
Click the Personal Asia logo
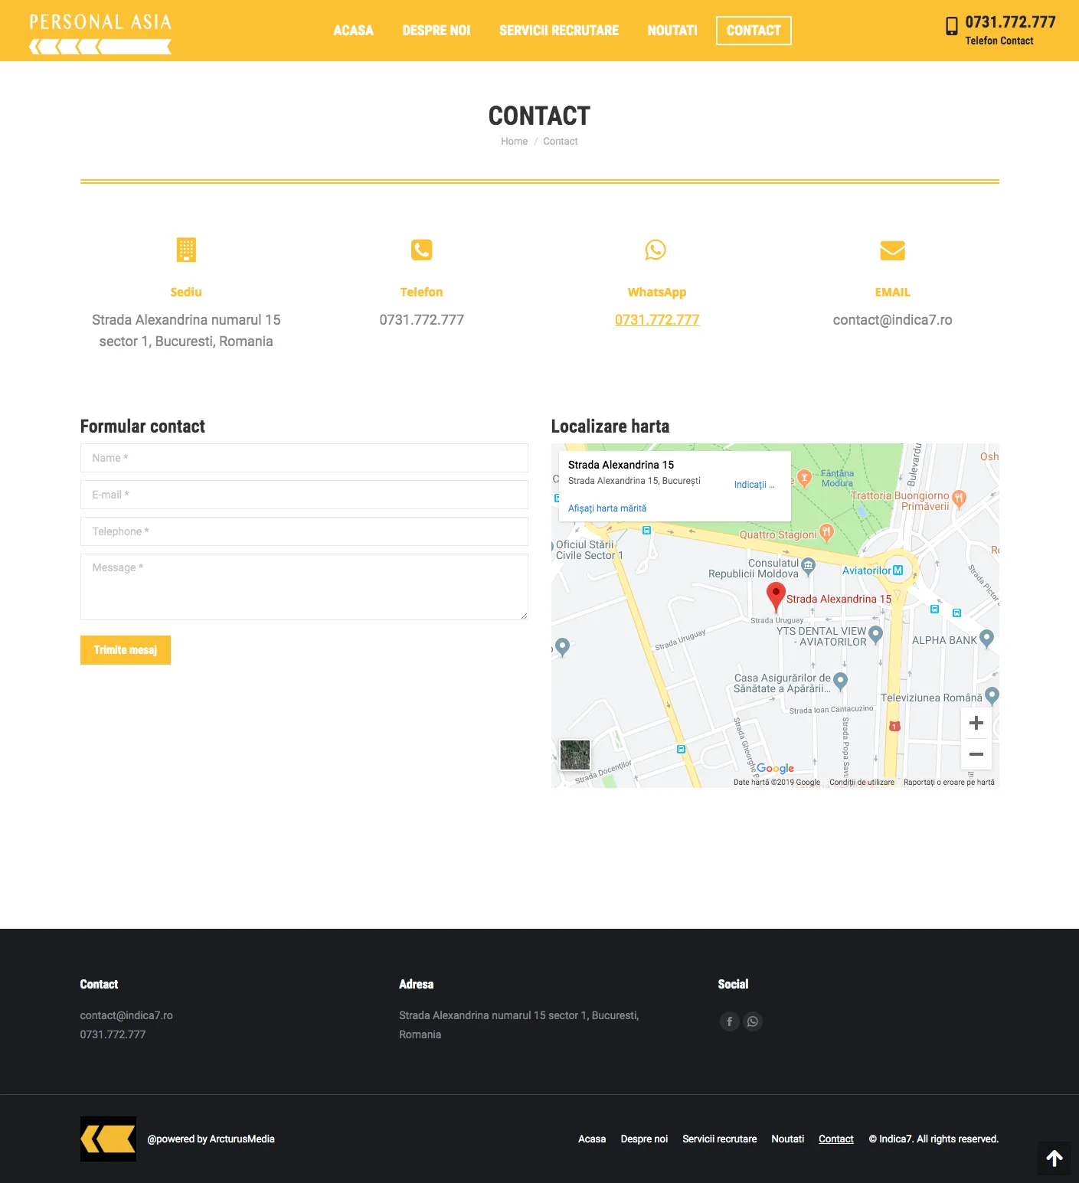100,32
